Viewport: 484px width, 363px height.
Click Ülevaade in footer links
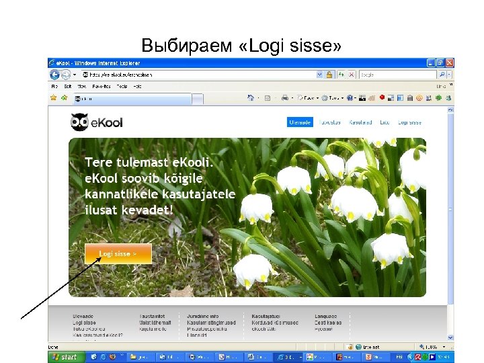click(x=83, y=316)
